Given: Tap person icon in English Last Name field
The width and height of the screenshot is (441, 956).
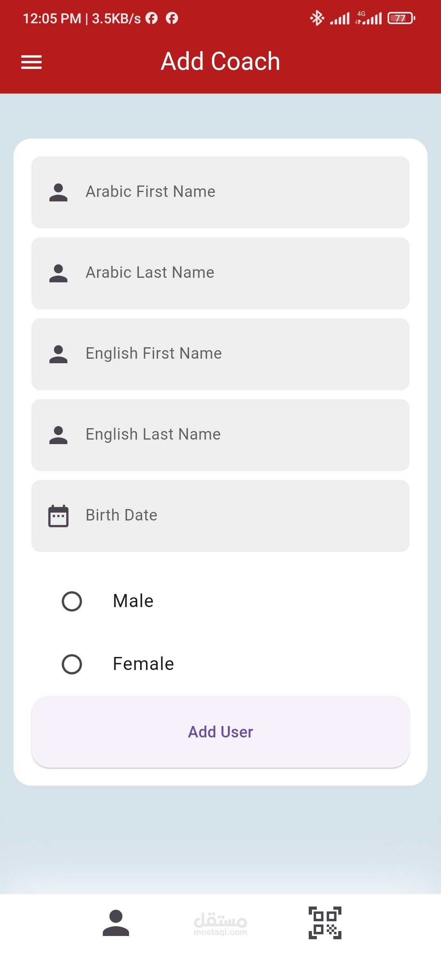Looking at the screenshot, I should coord(58,435).
